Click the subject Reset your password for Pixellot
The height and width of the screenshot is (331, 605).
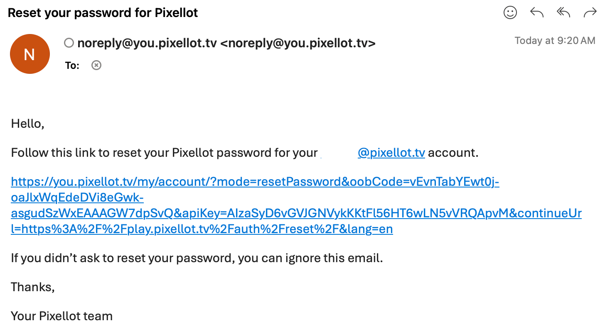(x=103, y=13)
